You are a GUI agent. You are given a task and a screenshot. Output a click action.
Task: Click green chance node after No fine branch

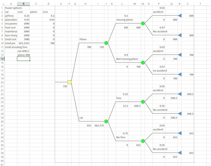pos(143,141)
